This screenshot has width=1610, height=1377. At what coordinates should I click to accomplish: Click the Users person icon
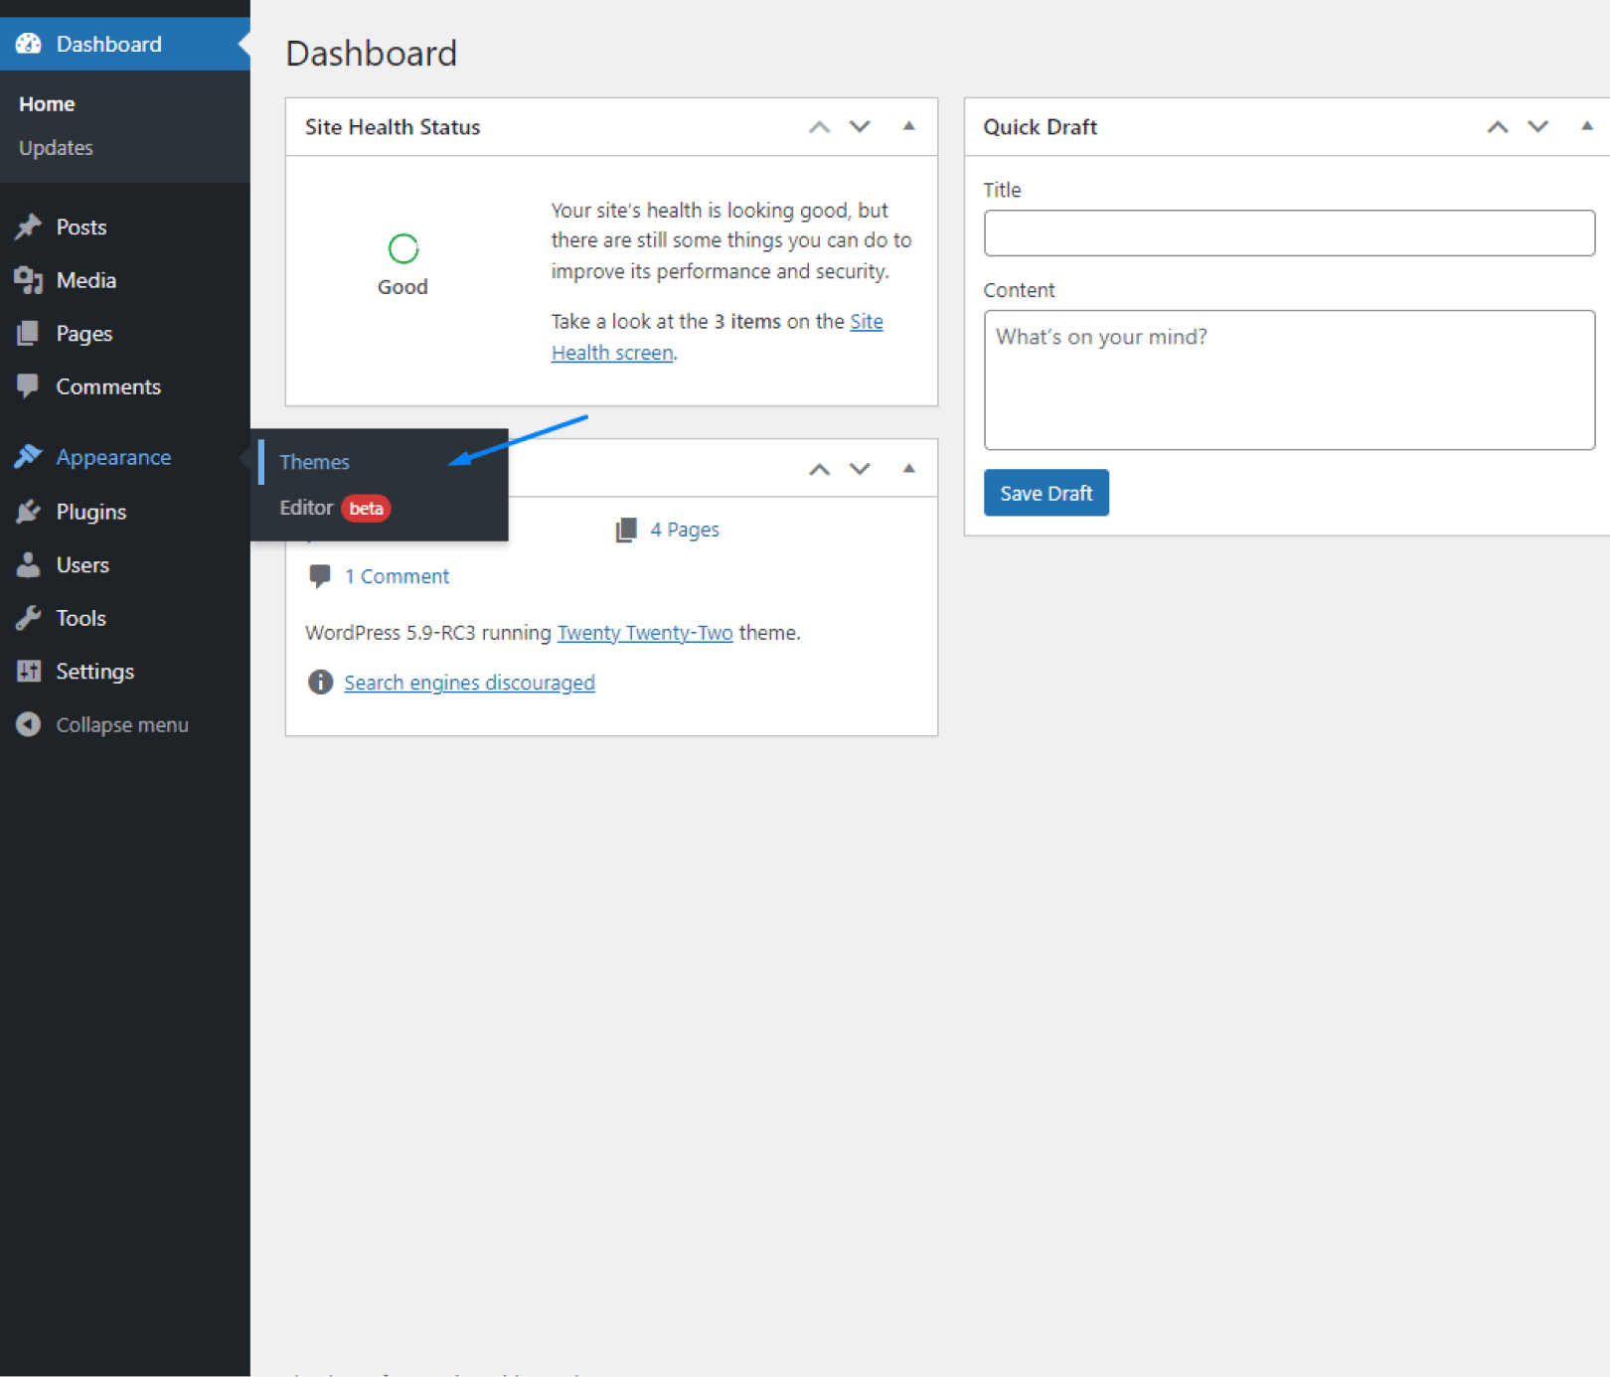(29, 565)
